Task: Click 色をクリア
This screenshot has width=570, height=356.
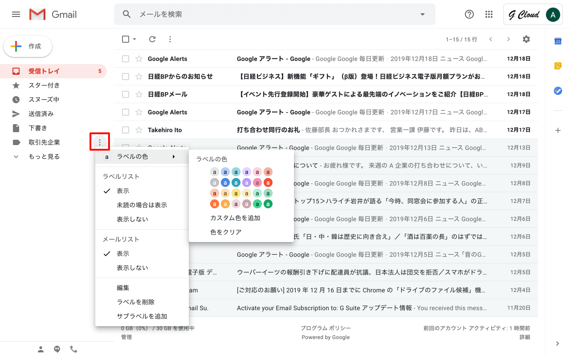Action: [226, 232]
